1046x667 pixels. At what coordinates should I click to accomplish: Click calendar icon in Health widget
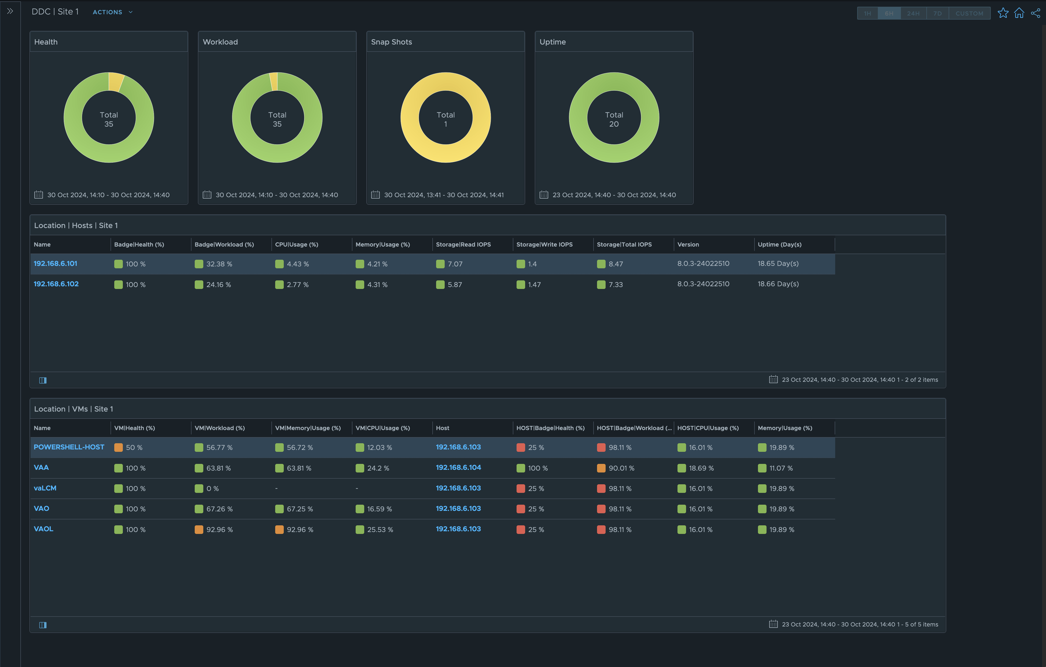coord(39,195)
